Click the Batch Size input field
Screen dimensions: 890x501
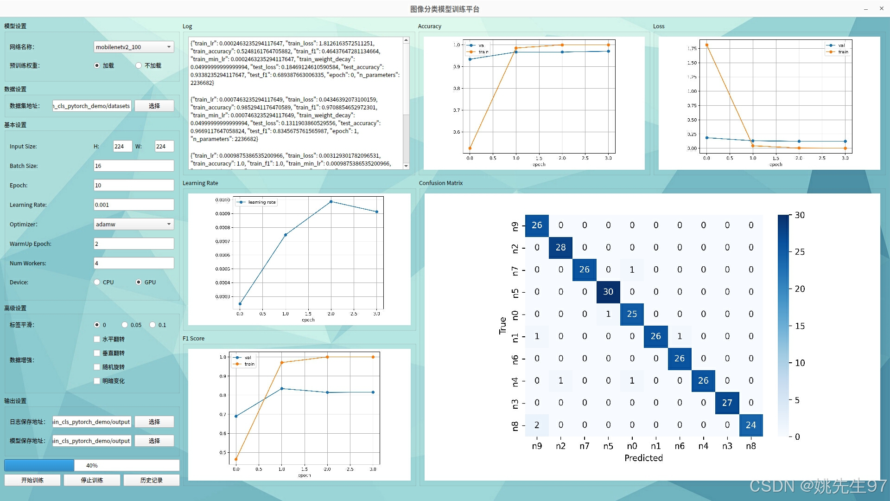[x=133, y=166]
